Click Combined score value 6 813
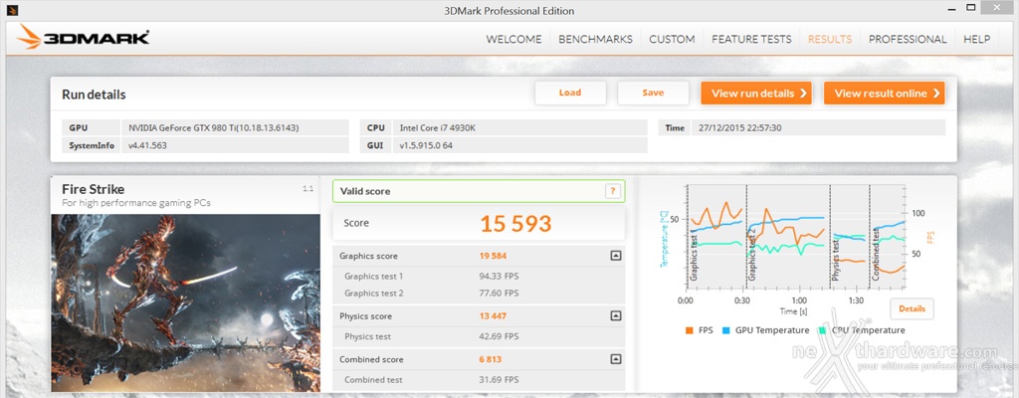The width and height of the screenshot is (1019, 398). (490, 359)
